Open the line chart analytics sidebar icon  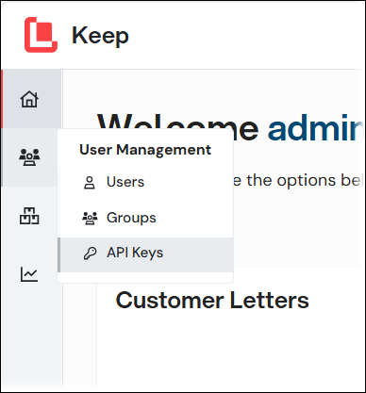pyautogui.click(x=29, y=274)
